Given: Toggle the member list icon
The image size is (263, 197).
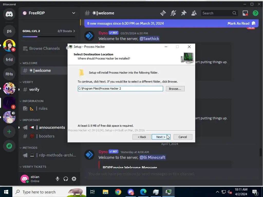Looking at the screenshot, I should (x=194, y=13).
